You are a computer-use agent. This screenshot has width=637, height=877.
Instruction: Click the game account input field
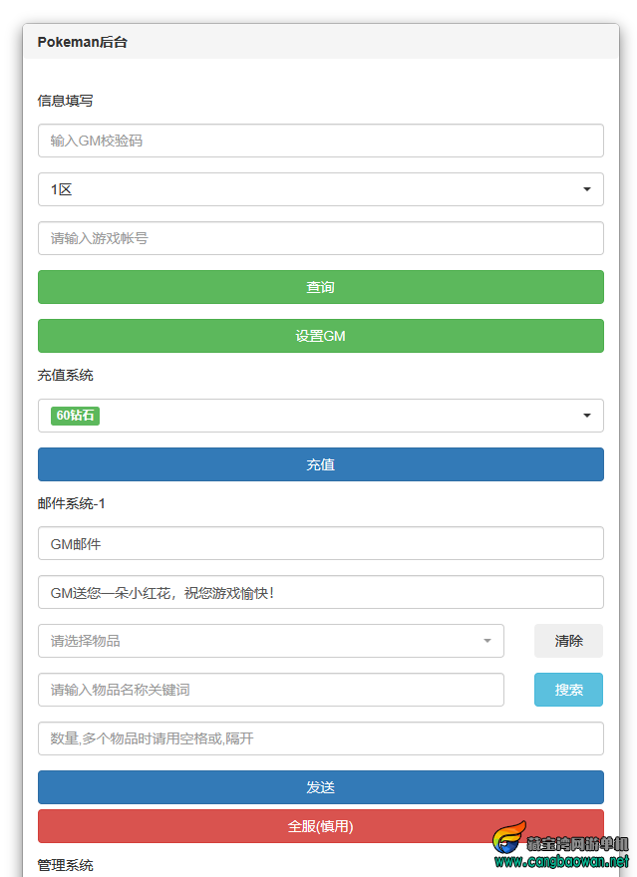click(320, 238)
